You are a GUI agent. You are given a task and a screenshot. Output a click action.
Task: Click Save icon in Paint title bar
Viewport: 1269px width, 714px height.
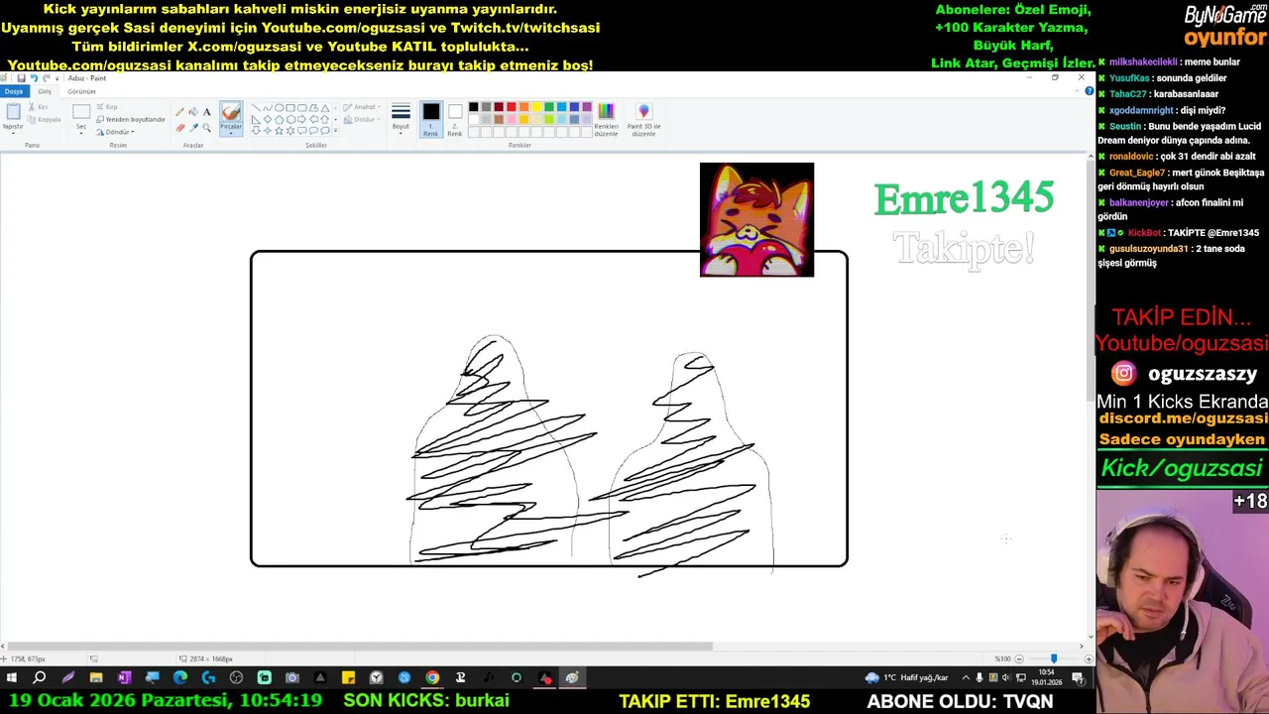point(21,78)
